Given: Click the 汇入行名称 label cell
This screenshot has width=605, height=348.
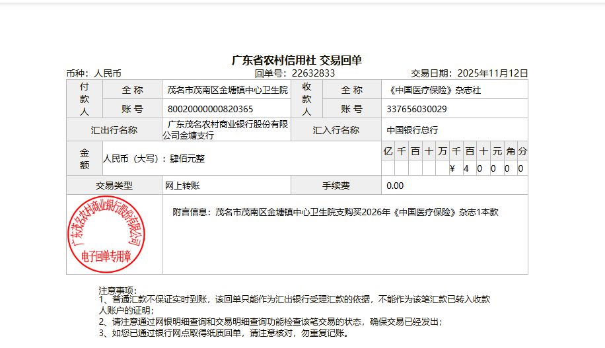Looking at the screenshot, I should (336, 130).
